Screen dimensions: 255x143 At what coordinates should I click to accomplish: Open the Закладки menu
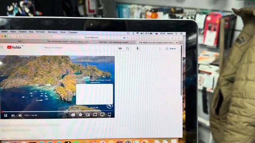coord(52,32)
